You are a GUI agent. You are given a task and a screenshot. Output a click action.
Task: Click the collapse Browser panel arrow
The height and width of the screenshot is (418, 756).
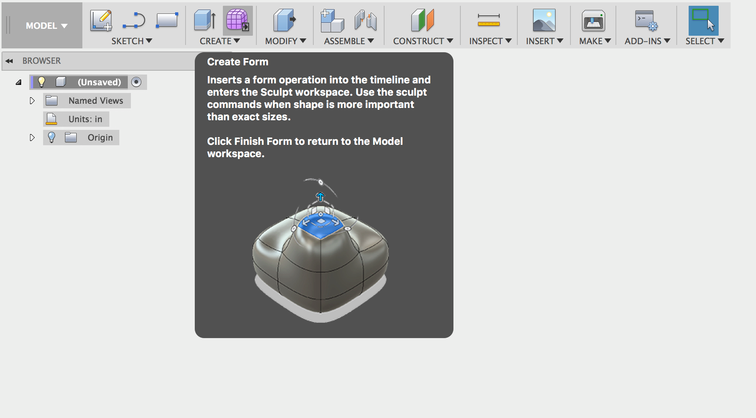click(9, 61)
